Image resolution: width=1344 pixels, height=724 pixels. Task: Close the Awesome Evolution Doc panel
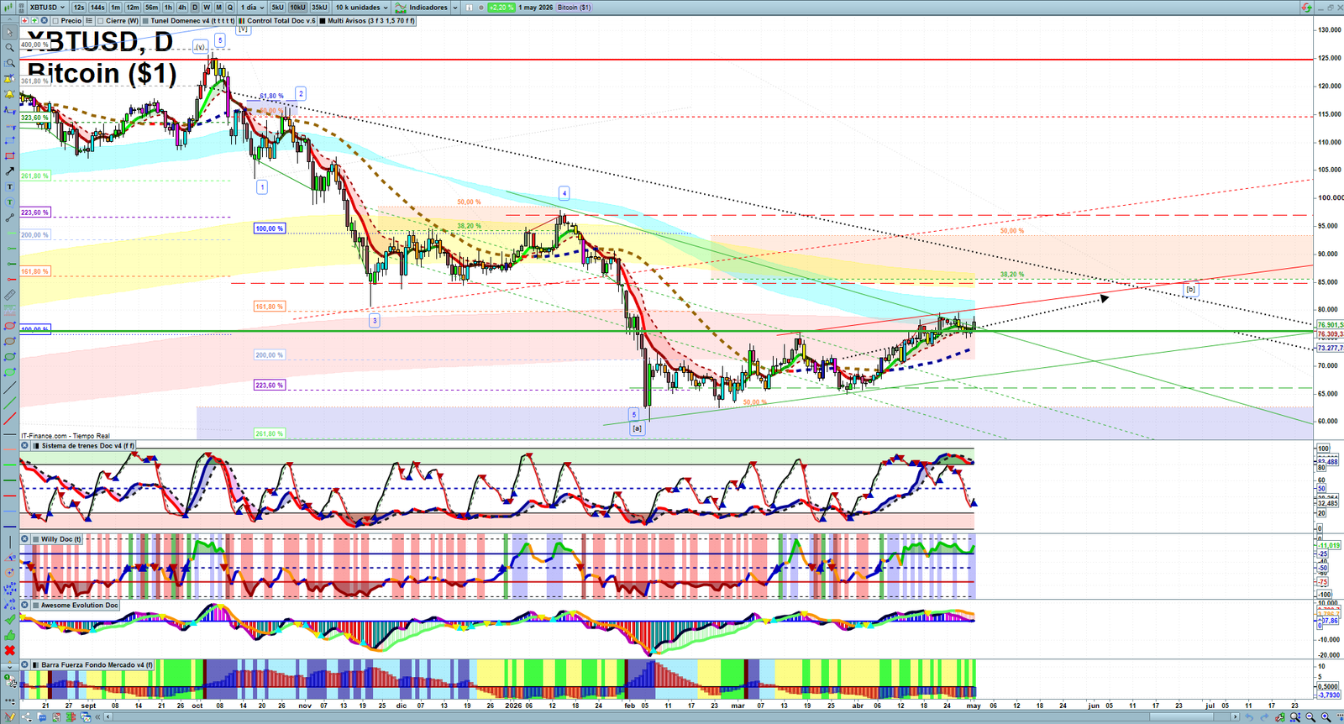tap(25, 605)
